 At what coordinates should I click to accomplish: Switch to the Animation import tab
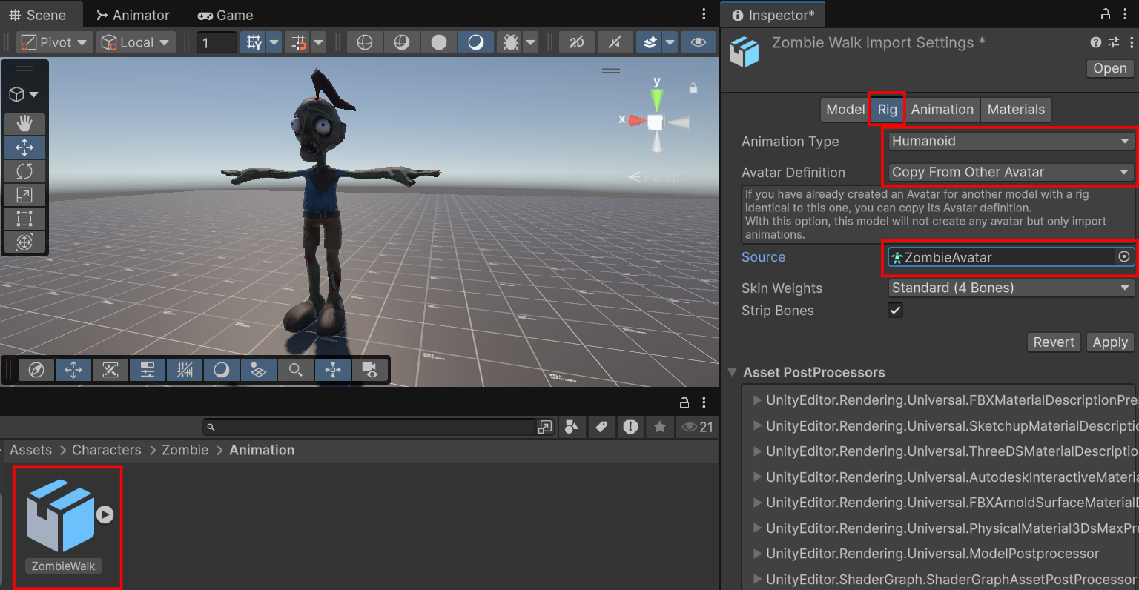pos(942,110)
